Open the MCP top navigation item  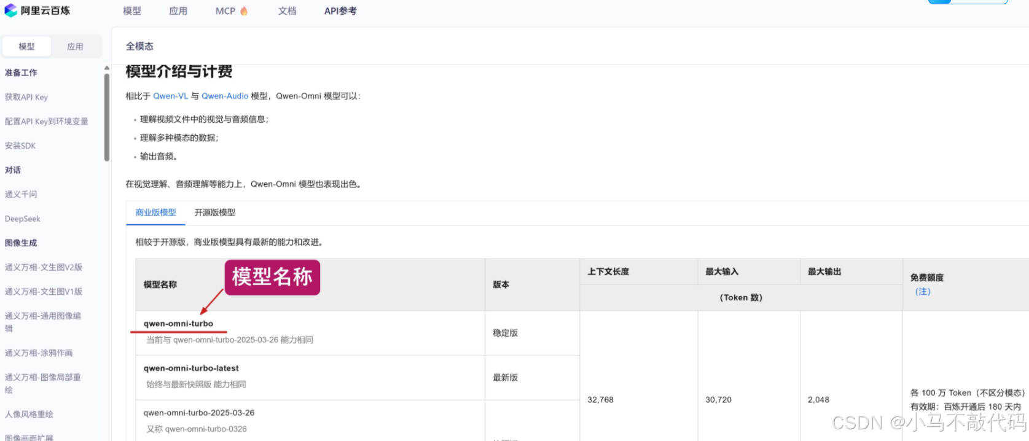click(225, 11)
